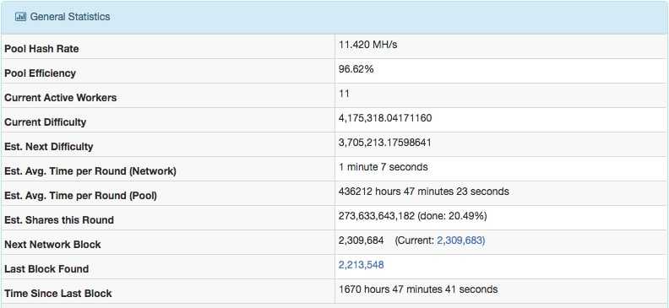Viewport: 669px width, 308px height.
Task: Click the bar chart icon beside General Statistics
Action: 20,17
